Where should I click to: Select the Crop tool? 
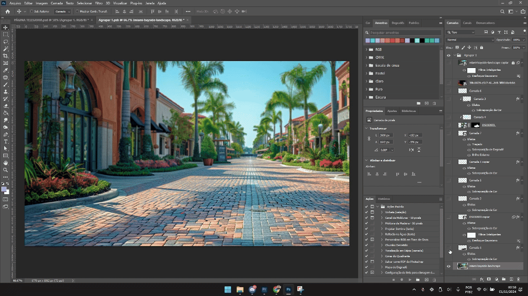pyautogui.click(x=6, y=55)
